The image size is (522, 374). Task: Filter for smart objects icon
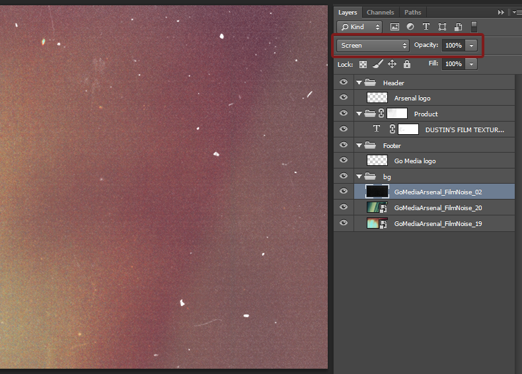point(458,27)
